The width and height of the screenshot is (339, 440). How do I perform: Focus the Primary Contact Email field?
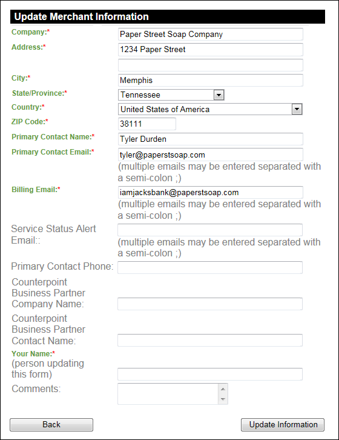point(210,155)
